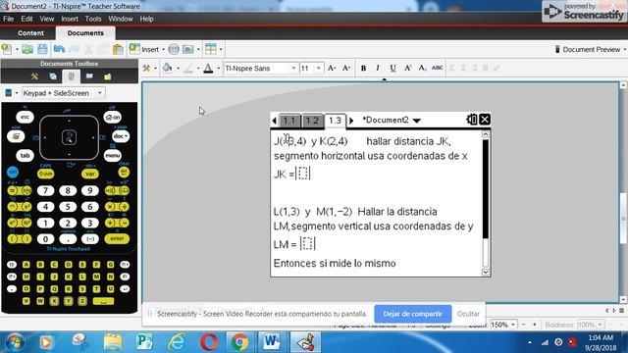Toggle superscript formatting
Viewport: 628px width, 353px height.
click(408, 69)
